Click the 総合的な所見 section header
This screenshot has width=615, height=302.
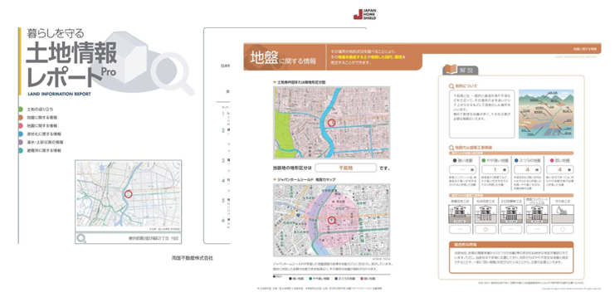(511, 245)
